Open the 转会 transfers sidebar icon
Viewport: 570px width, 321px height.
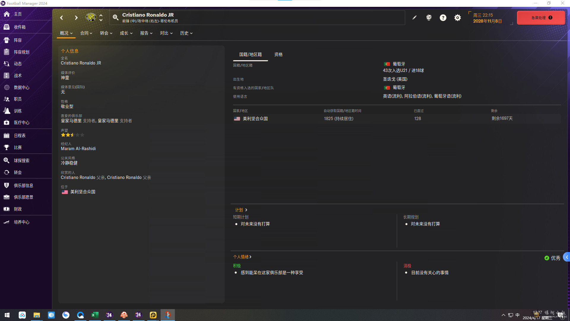pos(7,172)
